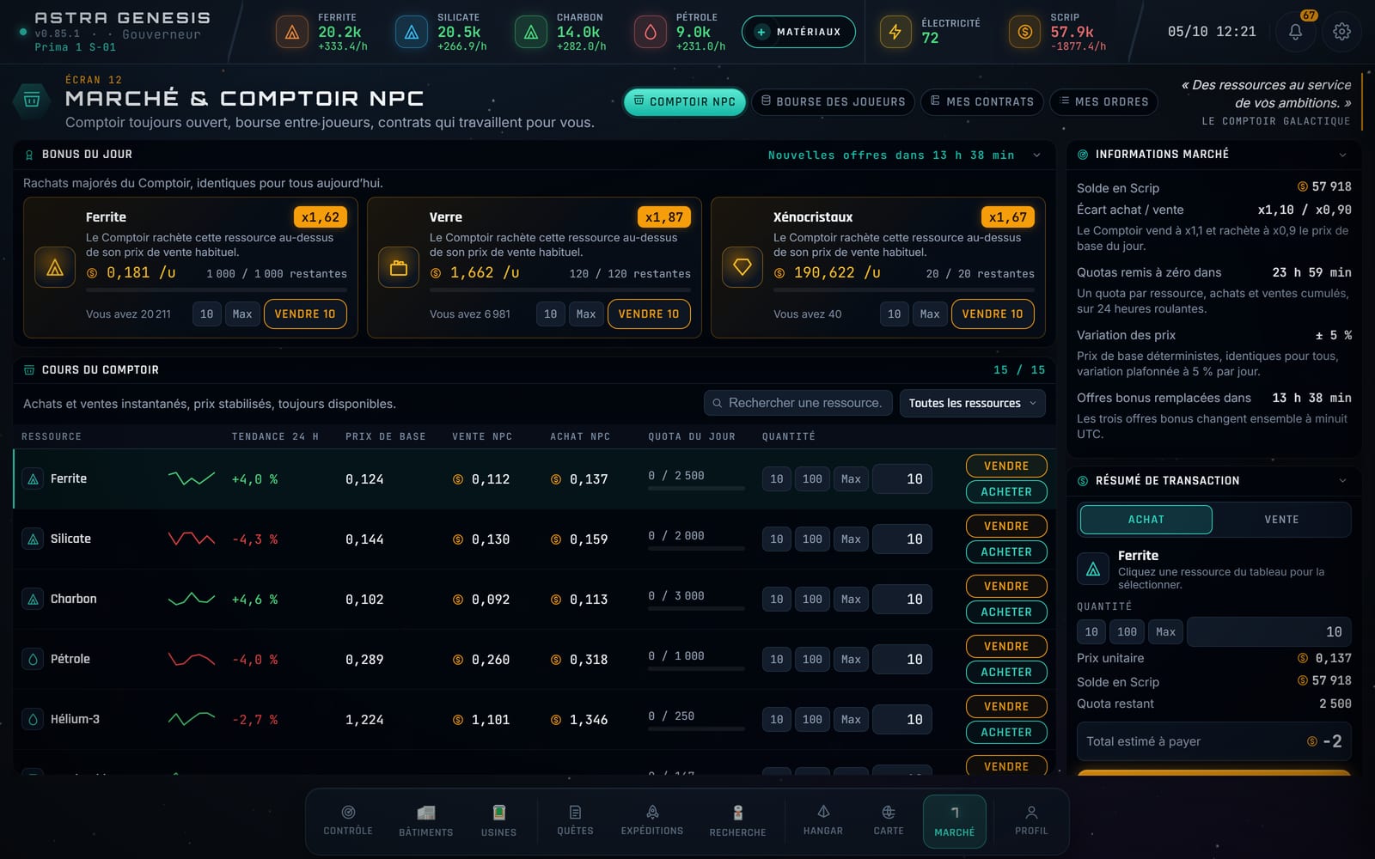Open Usines from the bottom navigation
Image resolution: width=1375 pixels, height=859 pixels.
[x=499, y=821]
